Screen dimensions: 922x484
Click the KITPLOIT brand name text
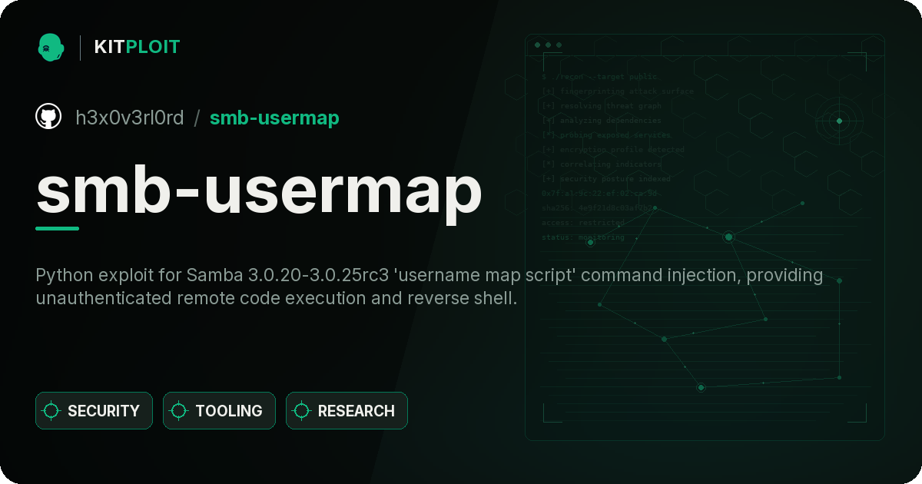point(137,47)
